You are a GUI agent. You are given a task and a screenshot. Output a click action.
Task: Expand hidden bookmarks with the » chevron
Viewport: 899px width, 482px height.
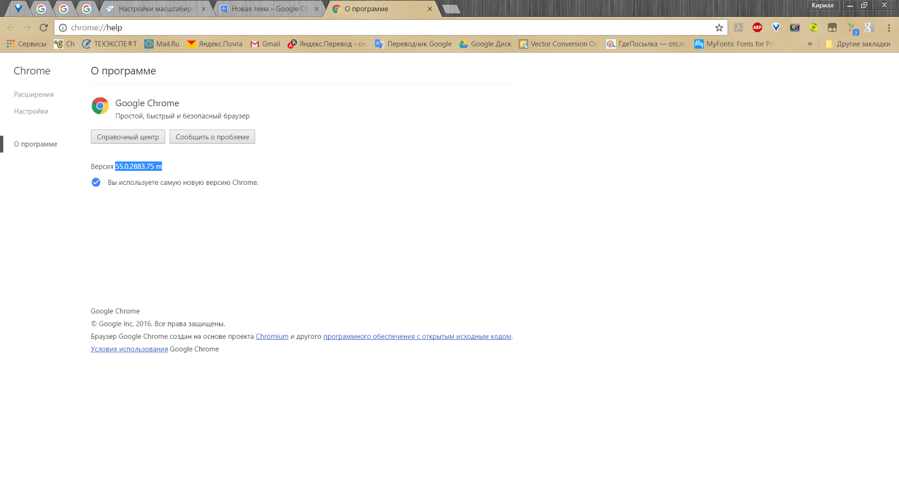[x=810, y=44]
